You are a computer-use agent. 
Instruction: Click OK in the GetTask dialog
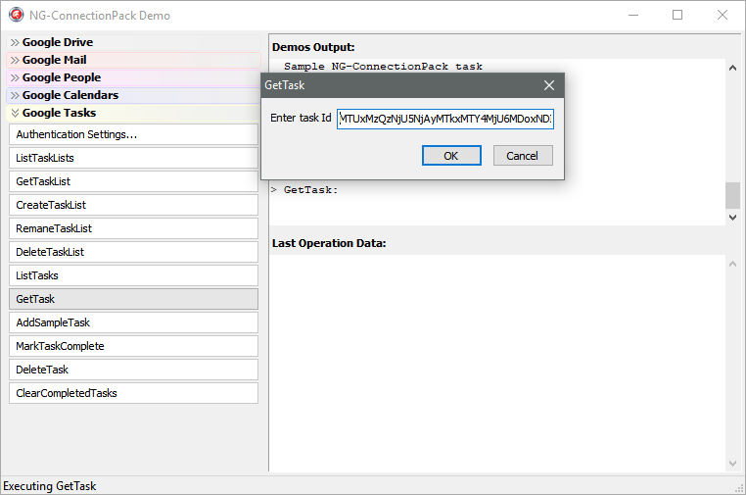(450, 156)
